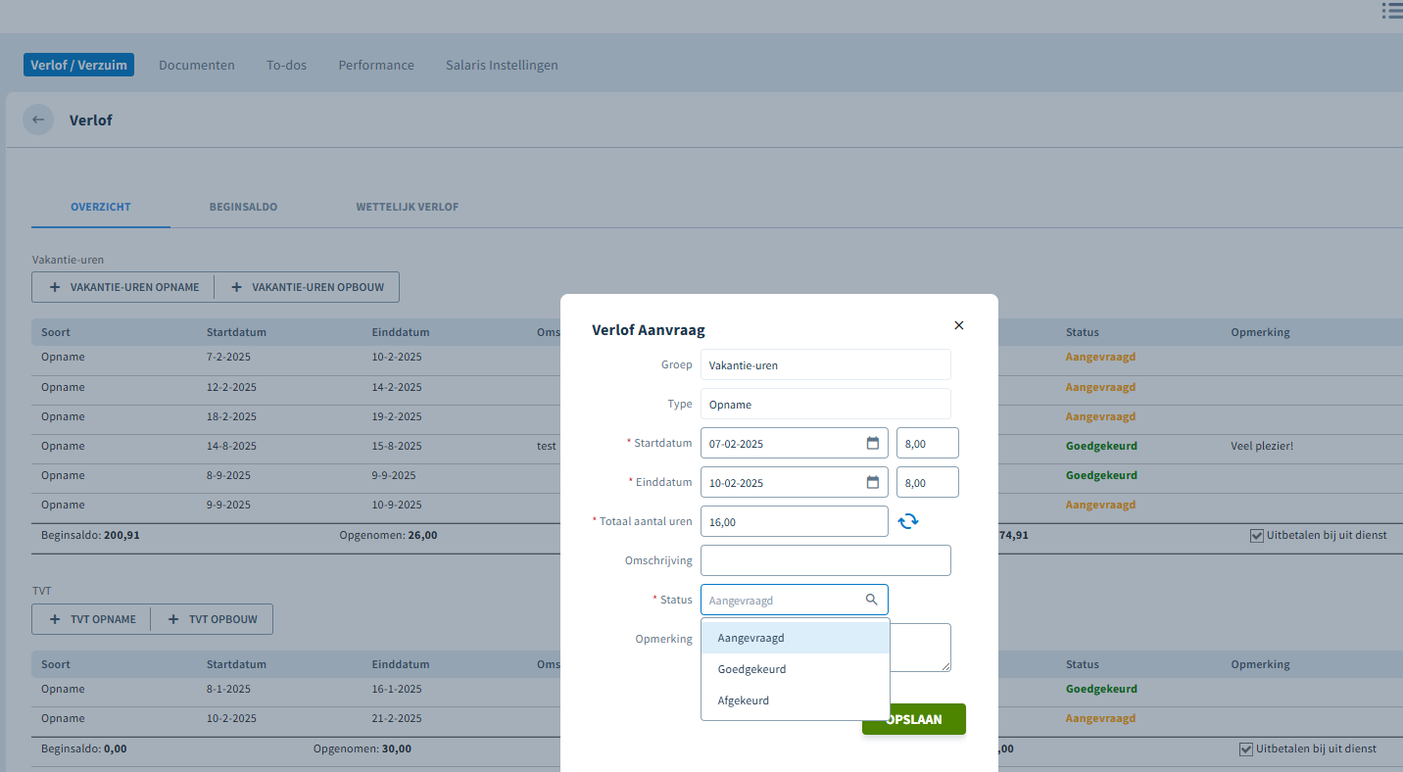Click Vakantie-uren Opbouw button

307,287
